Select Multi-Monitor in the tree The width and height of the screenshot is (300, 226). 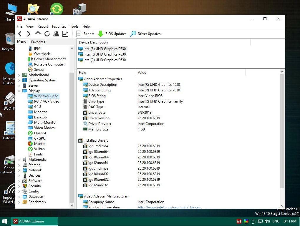(x=45, y=123)
